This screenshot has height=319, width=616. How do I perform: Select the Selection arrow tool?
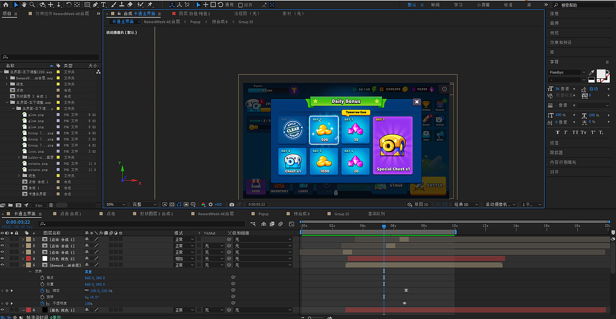coord(16,4)
